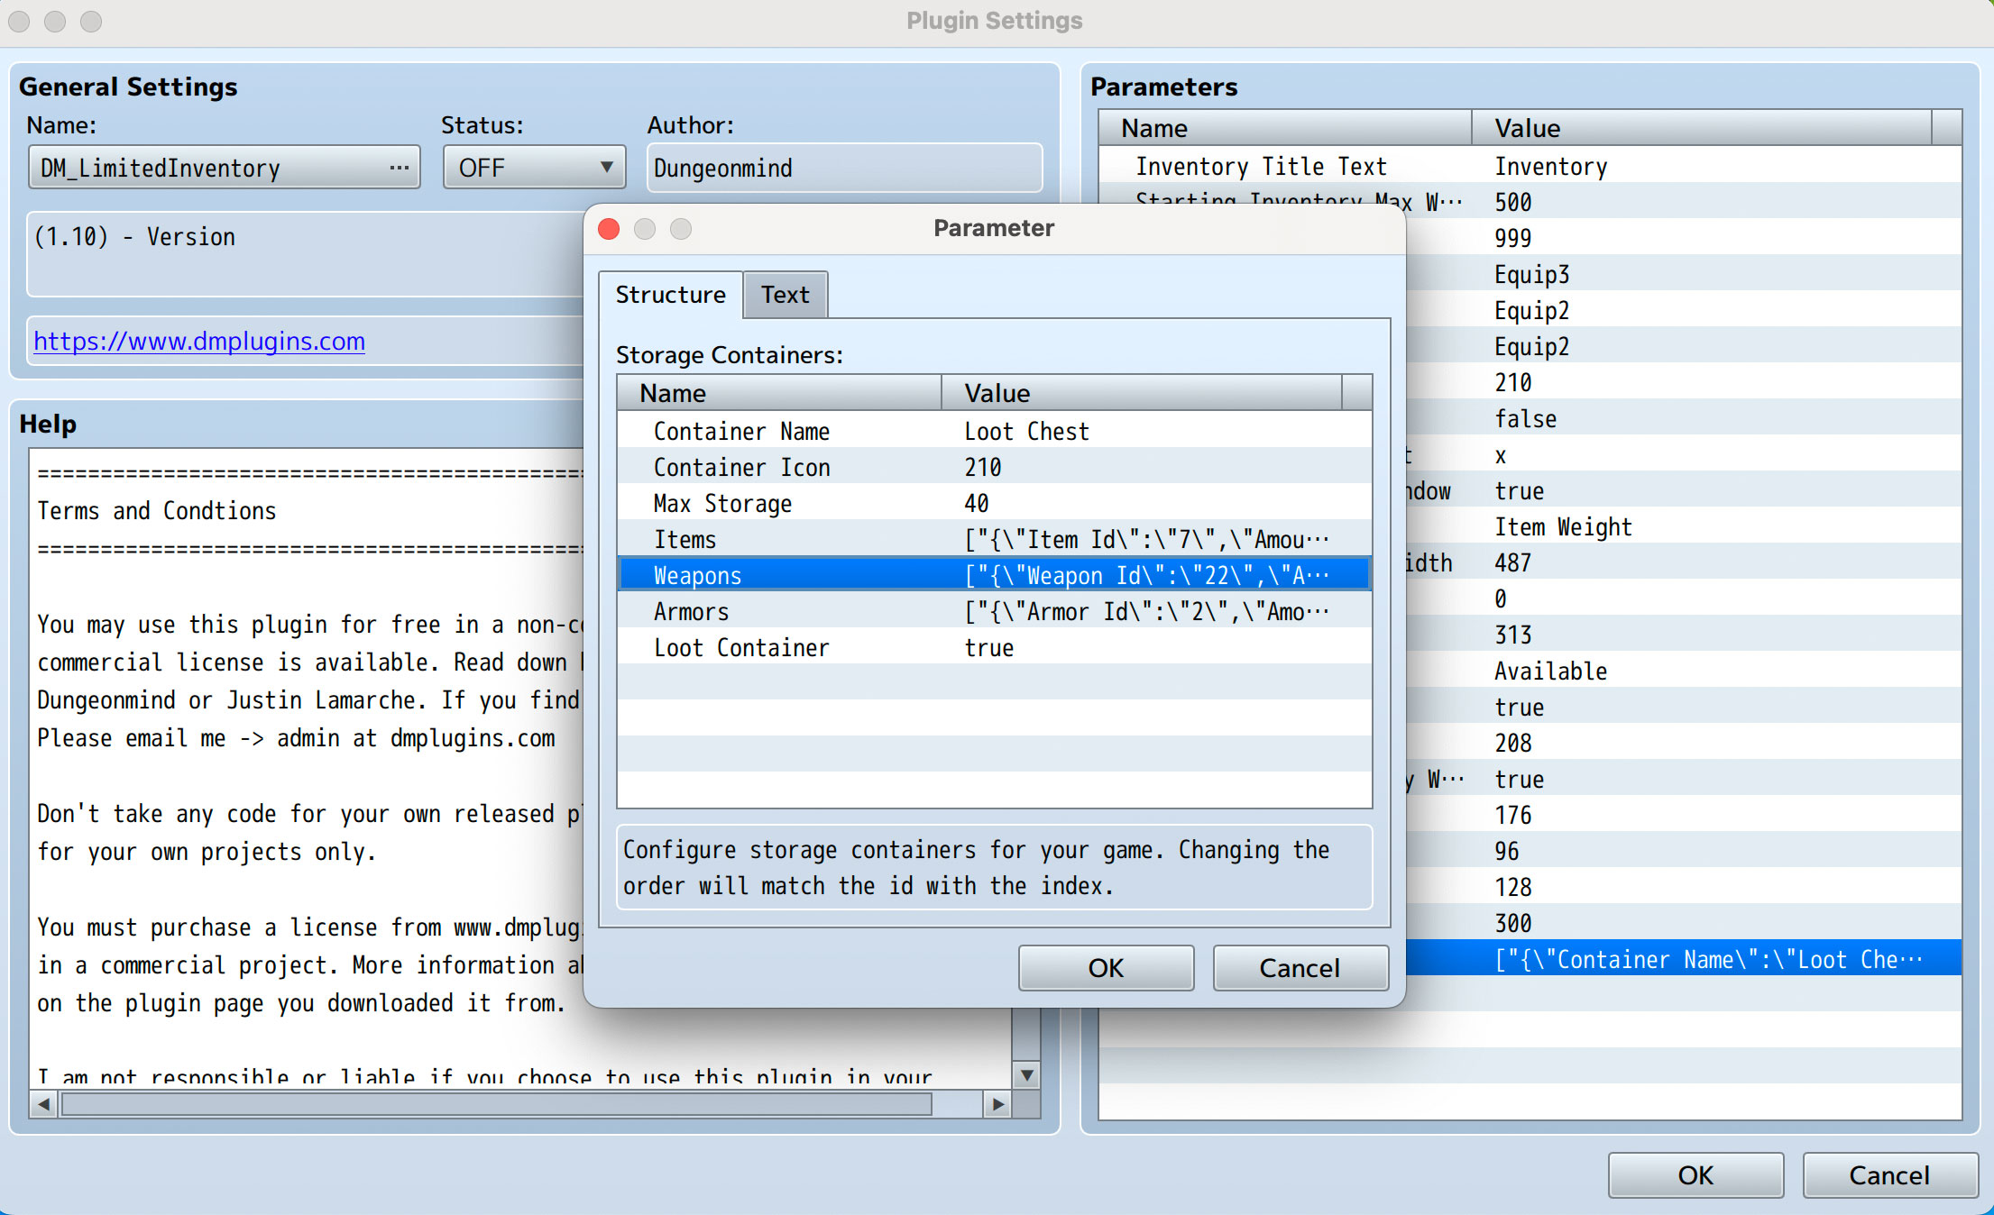
Task: Click the Parameters Name column header
Action: click(x=1286, y=128)
